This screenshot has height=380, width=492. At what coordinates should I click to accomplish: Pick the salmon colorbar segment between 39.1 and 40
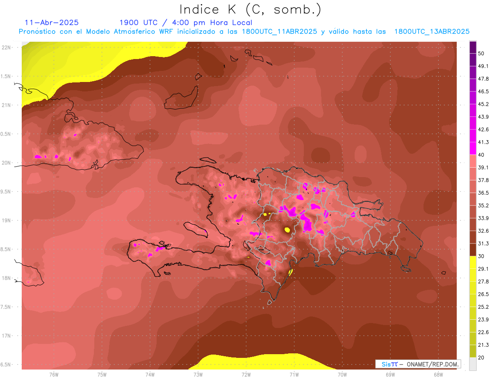pos(473,161)
